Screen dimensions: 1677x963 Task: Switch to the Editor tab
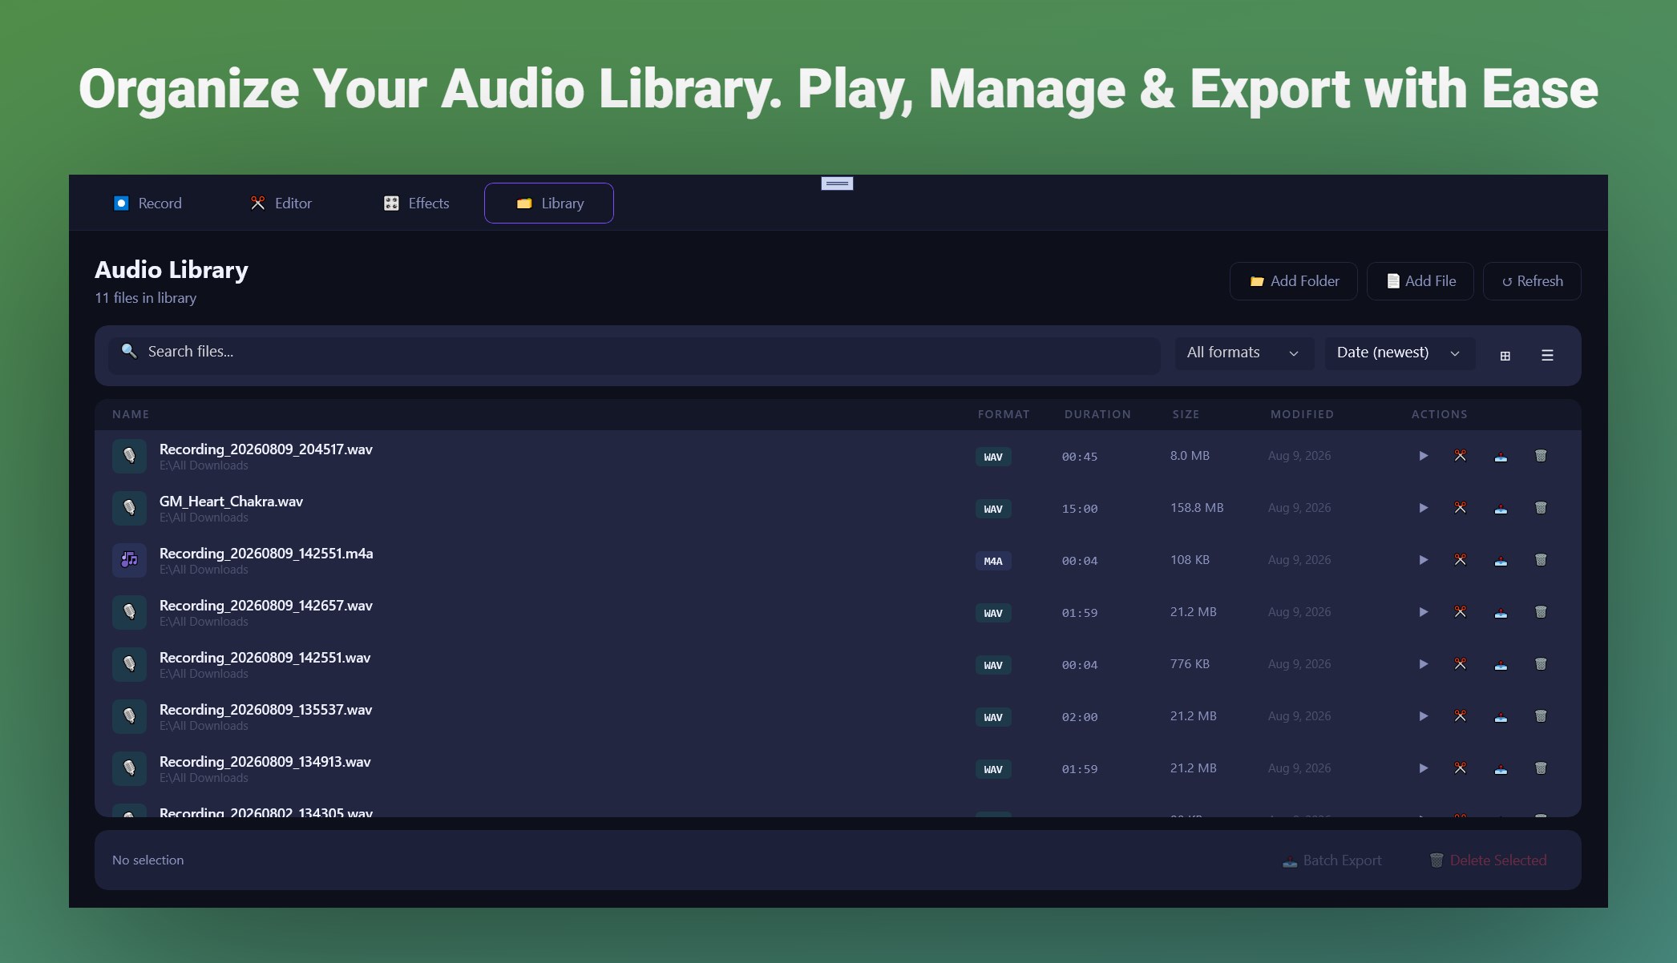tap(281, 203)
